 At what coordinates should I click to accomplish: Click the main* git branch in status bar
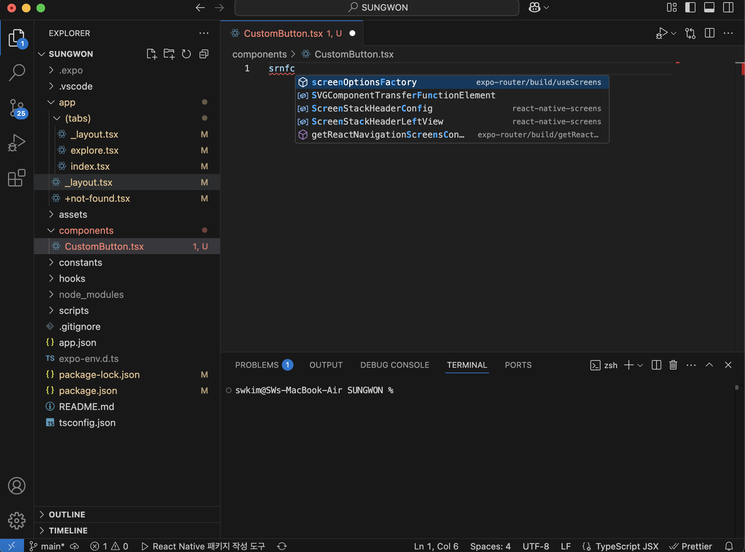pos(47,546)
